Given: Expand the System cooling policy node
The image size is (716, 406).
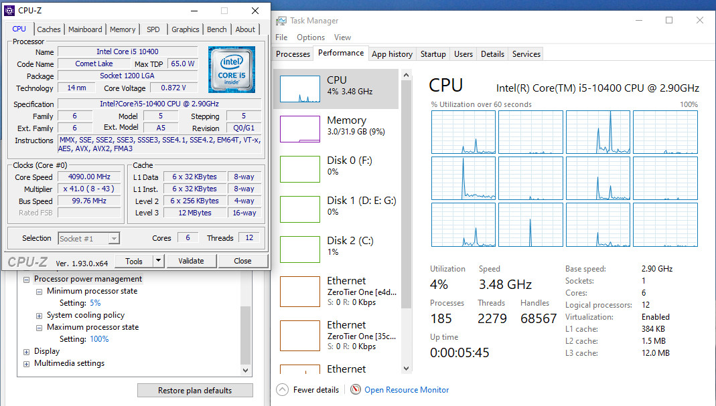Looking at the screenshot, I should point(40,316).
